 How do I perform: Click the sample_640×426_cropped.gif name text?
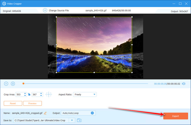pyautogui.click(x=27, y=113)
